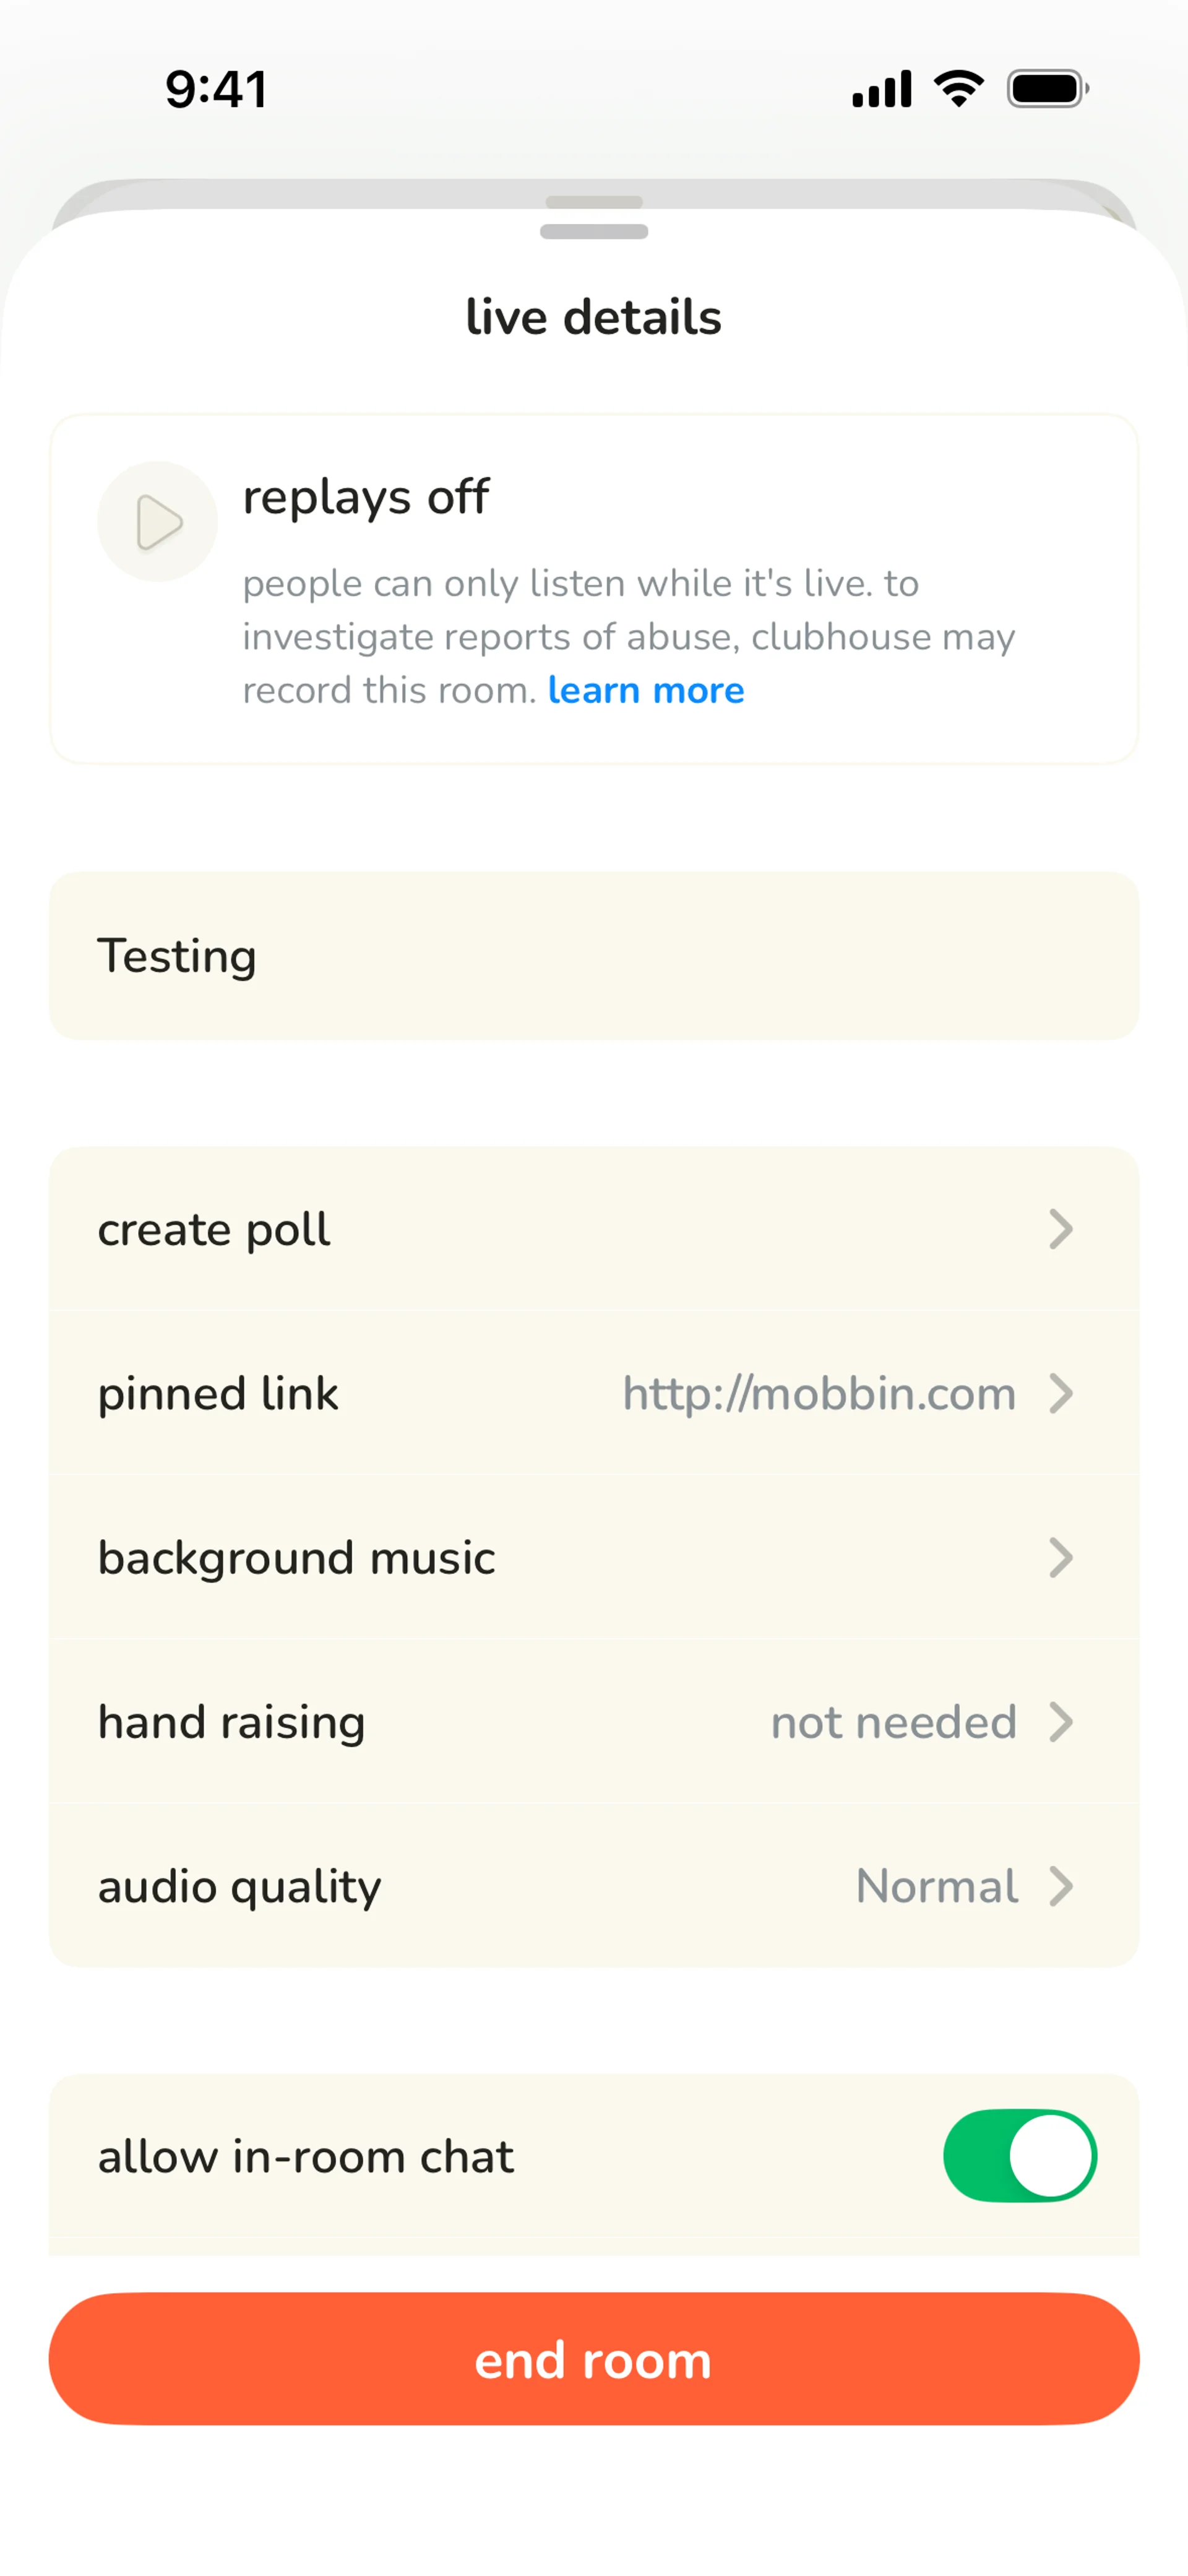Screen dimensions: 1188x2576
Task: Tap the cellular signal bars icon
Action: point(881,89)
